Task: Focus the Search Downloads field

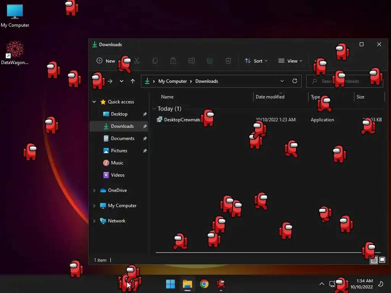Action: (345, 81)
